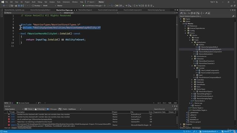
Task: Switch to the Git Changes tab
Action: pyautogui.click(x=196, y=128)
